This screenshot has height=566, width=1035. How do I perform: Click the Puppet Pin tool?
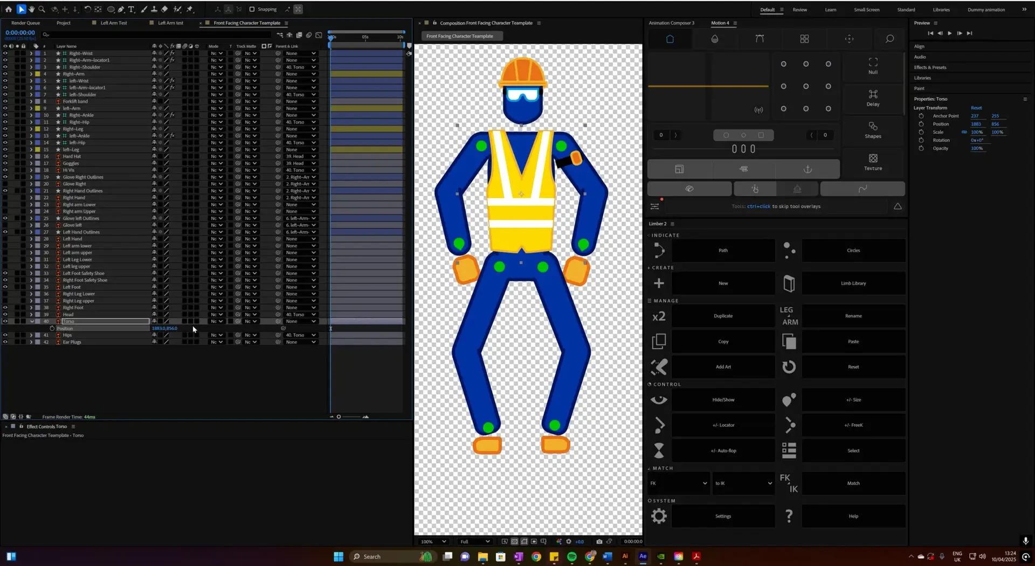(x=190, y=9)
